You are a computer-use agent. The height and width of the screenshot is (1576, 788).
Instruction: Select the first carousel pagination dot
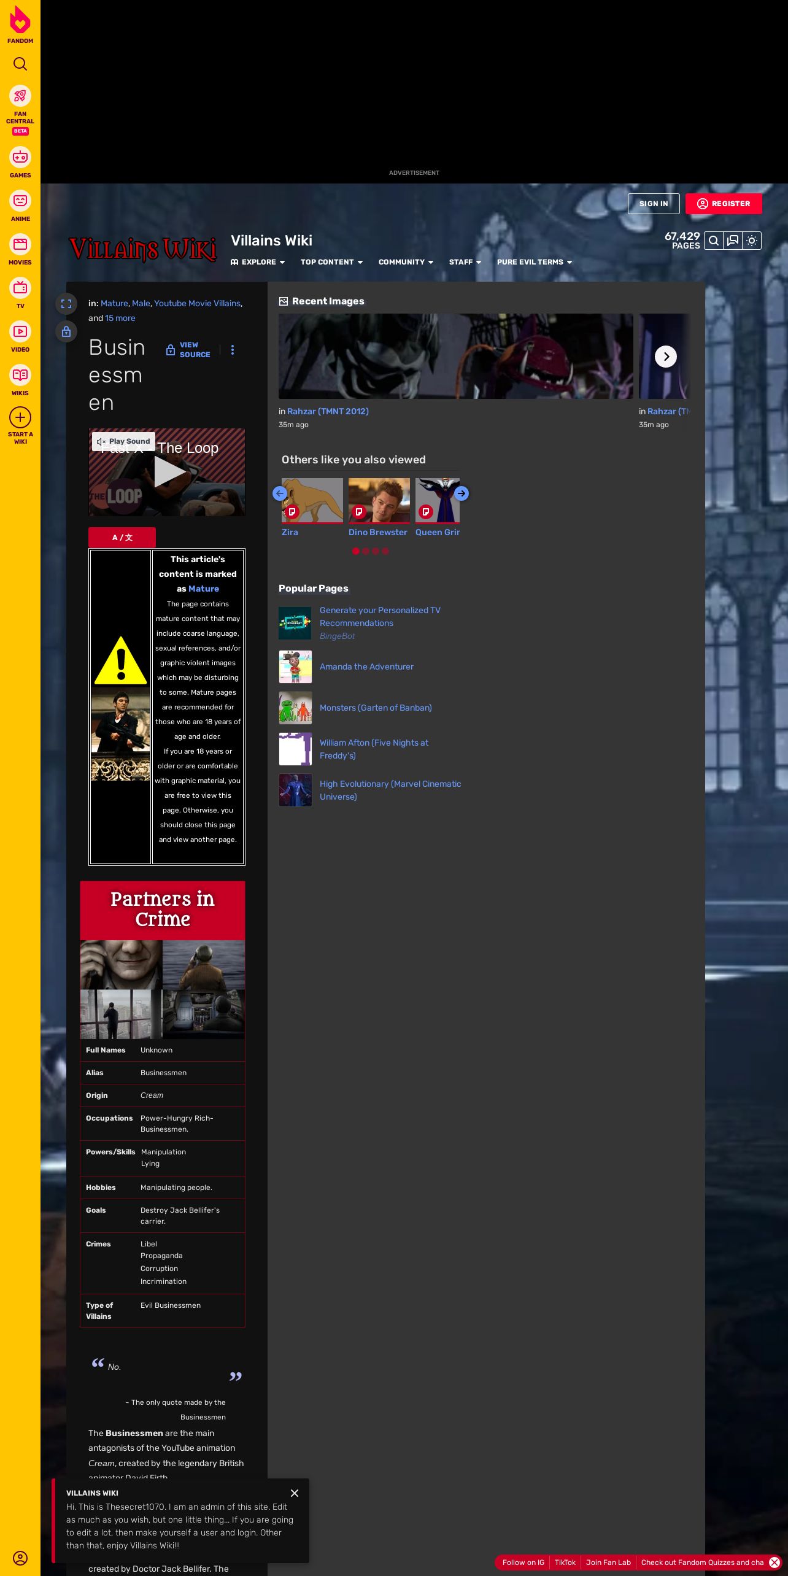pyautogui.click(x=356, y=551)
